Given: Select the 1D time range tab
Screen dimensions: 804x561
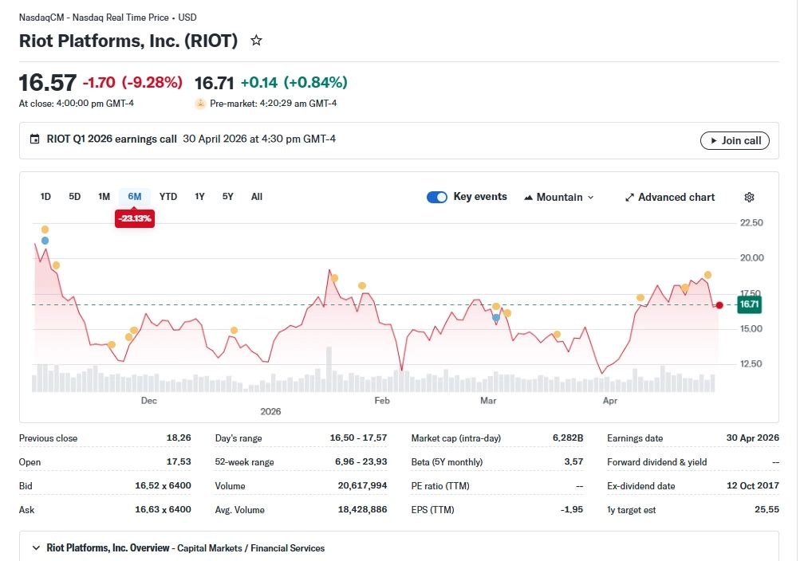Looking at the screenshot, I should pos(45,197).
